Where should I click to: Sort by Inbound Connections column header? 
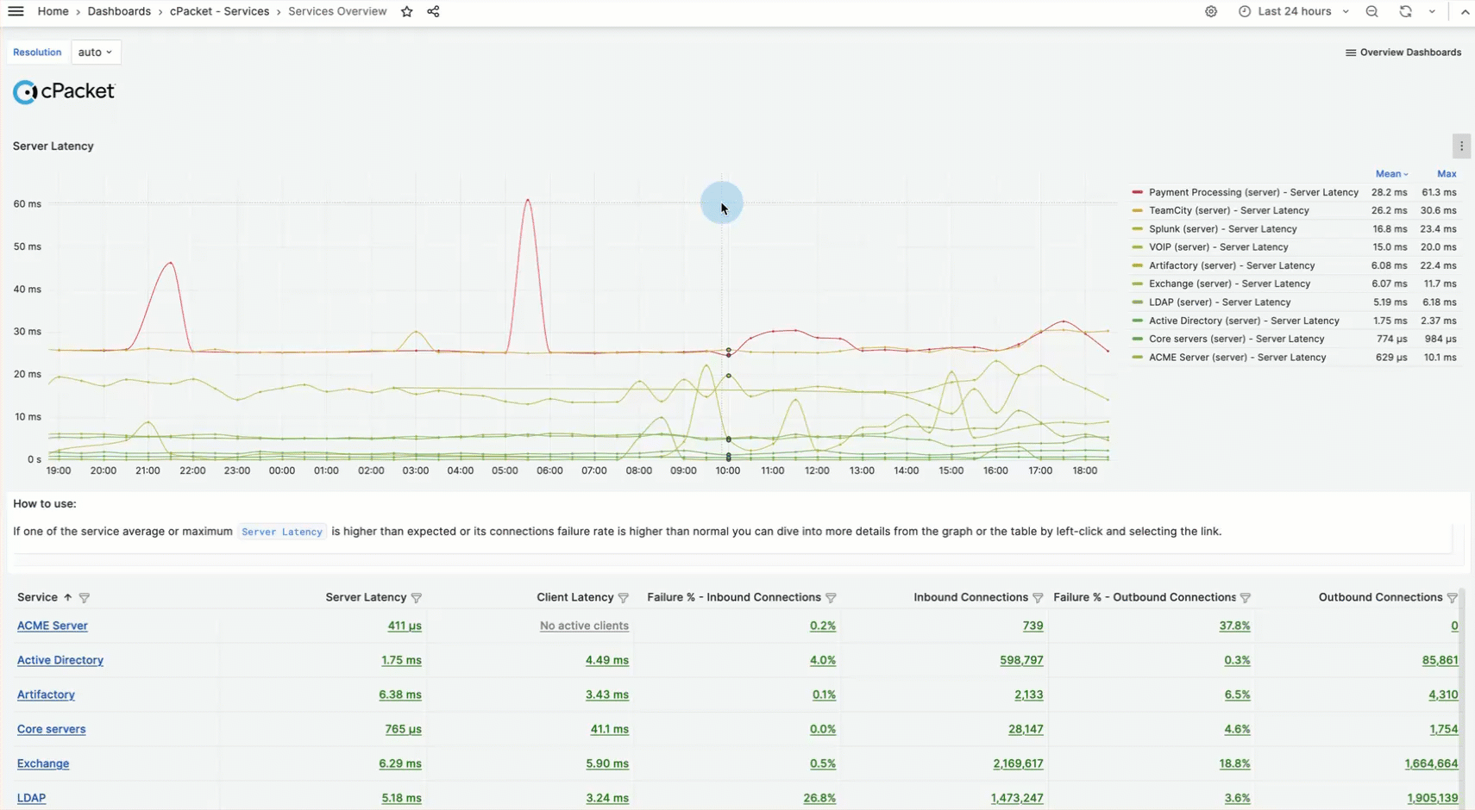click(x=970, y=597)
